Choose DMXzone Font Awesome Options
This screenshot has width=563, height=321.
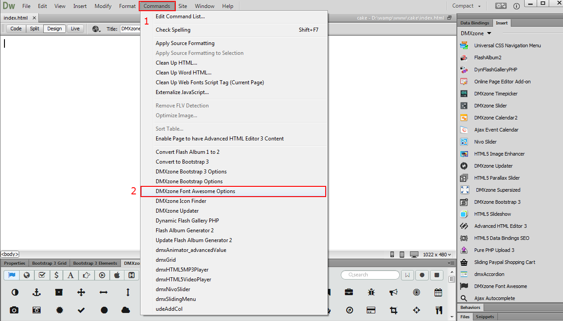click(x=233, y=191)
